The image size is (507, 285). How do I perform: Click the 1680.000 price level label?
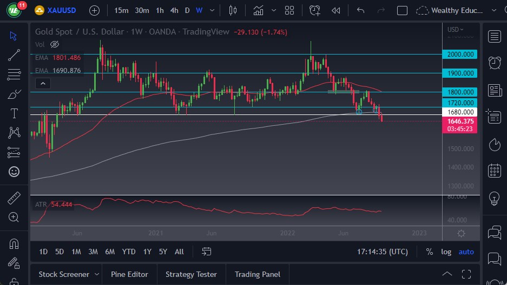tap(459, 112)
